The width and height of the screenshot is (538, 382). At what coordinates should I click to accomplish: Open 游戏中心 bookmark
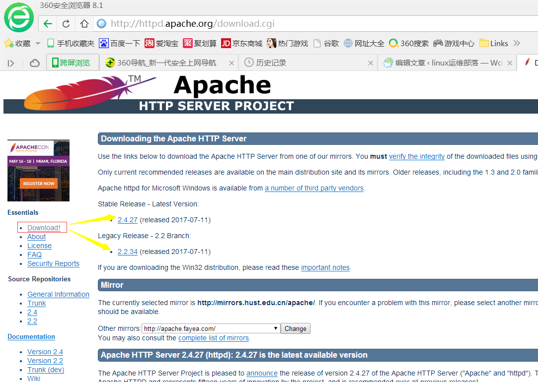tap(454, 44)
